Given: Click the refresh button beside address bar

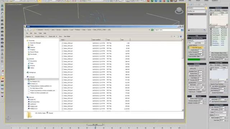Looking at the screenshot, I should [152, 30].
